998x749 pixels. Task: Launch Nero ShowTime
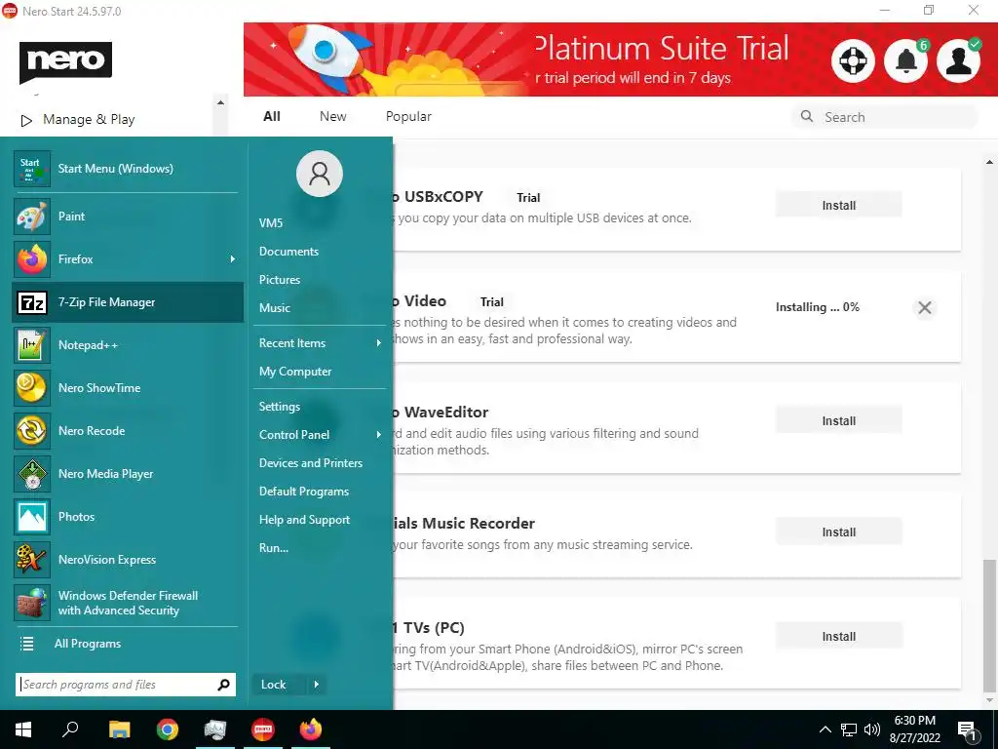(x=128, y=388)
